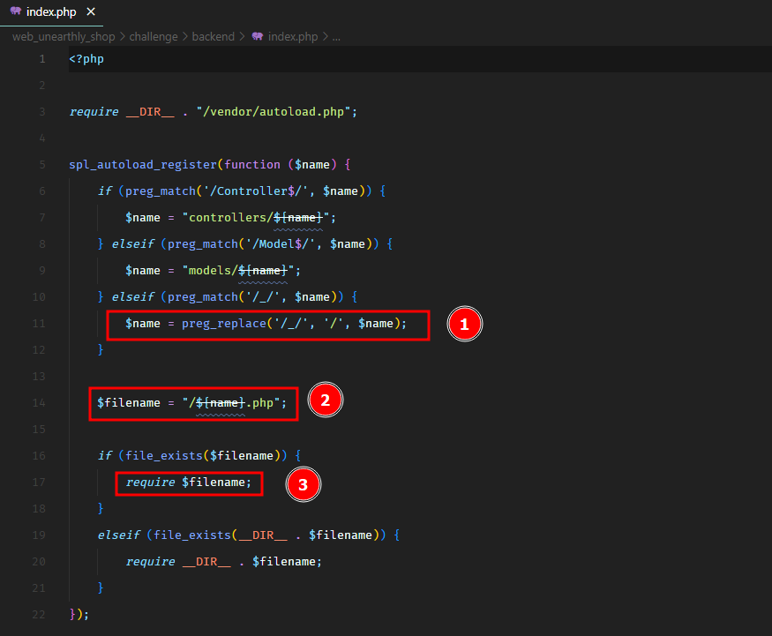
Task: Click the PHP elephant icon in the tab
Action: tap(15, 12)
